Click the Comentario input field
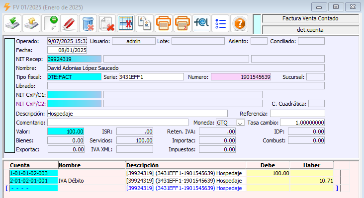Viewport: 364px width, 198px height. pos(118,123)
